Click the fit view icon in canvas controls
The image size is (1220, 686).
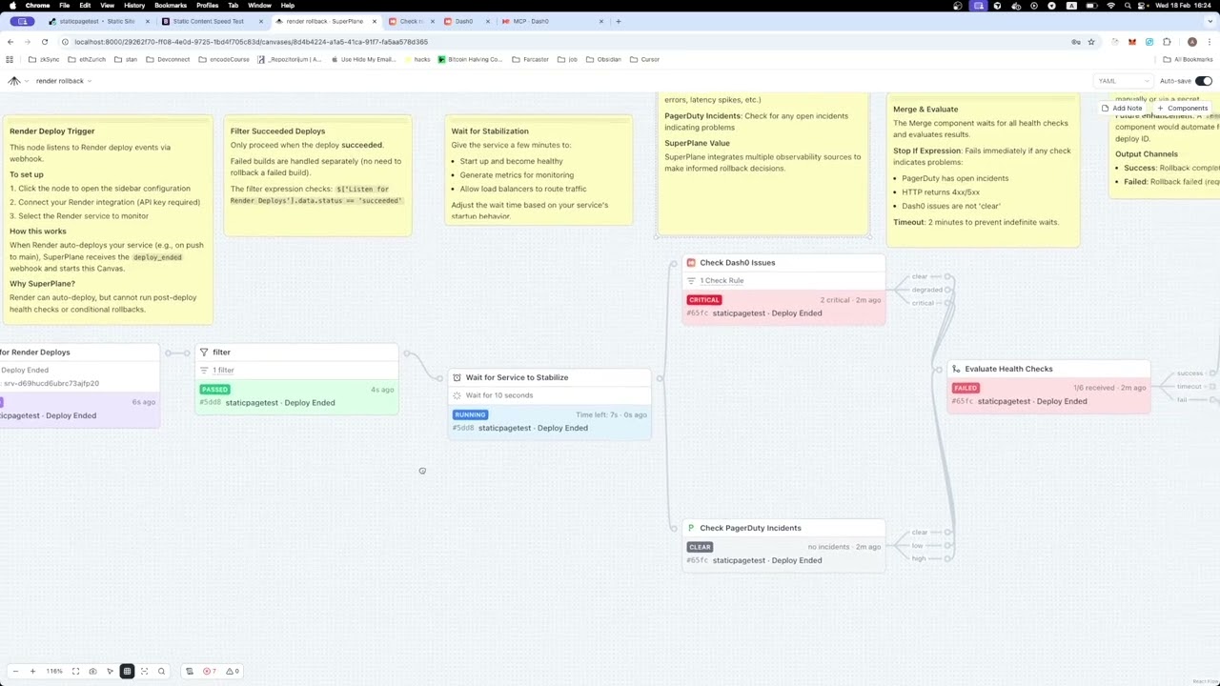75,671
